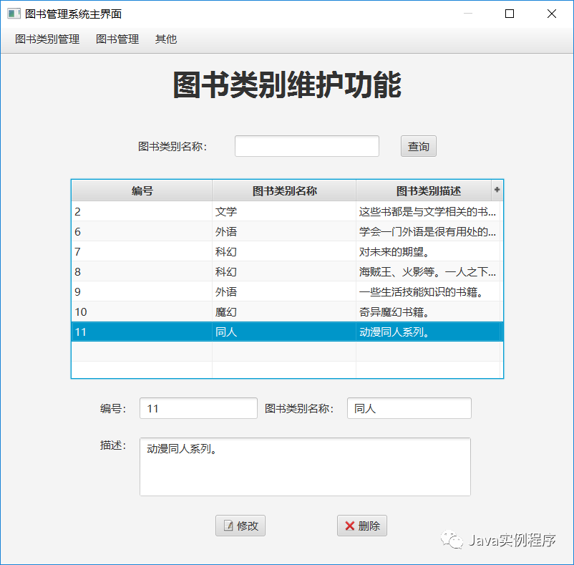Focus the name field showing 同人
This screenshot has width=574, height=565.
point(409,408)
